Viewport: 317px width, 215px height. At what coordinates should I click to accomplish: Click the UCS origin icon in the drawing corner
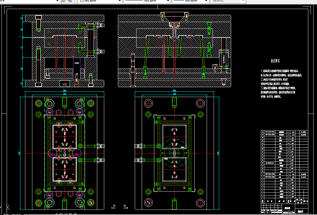pyautogui.click(x=7, y=207)
